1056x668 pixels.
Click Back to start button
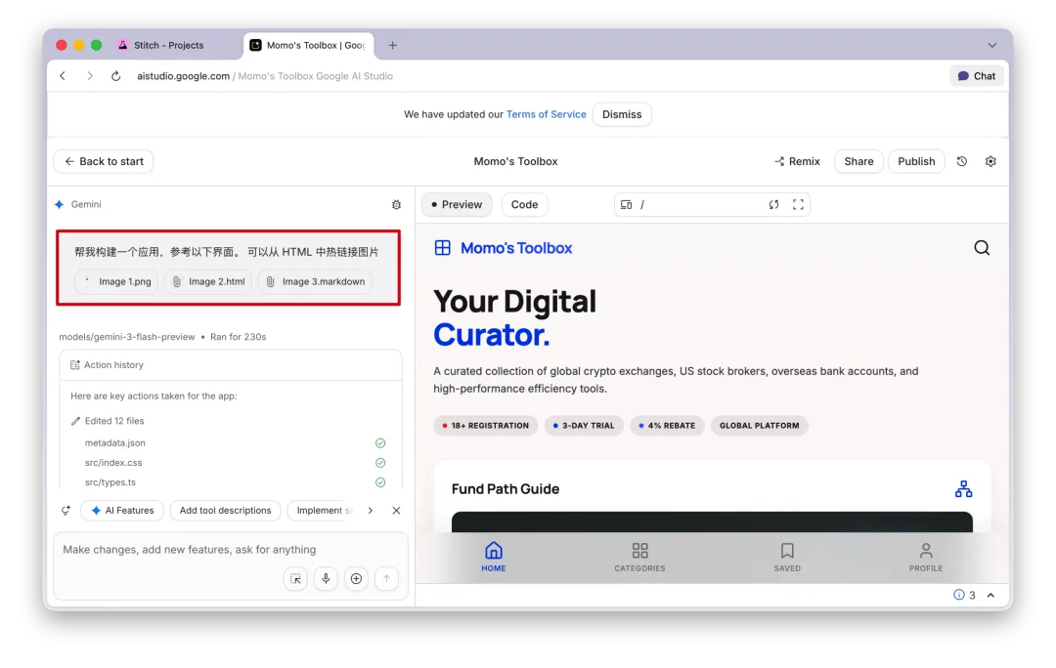pyautogui.click(x=104, y=161)
